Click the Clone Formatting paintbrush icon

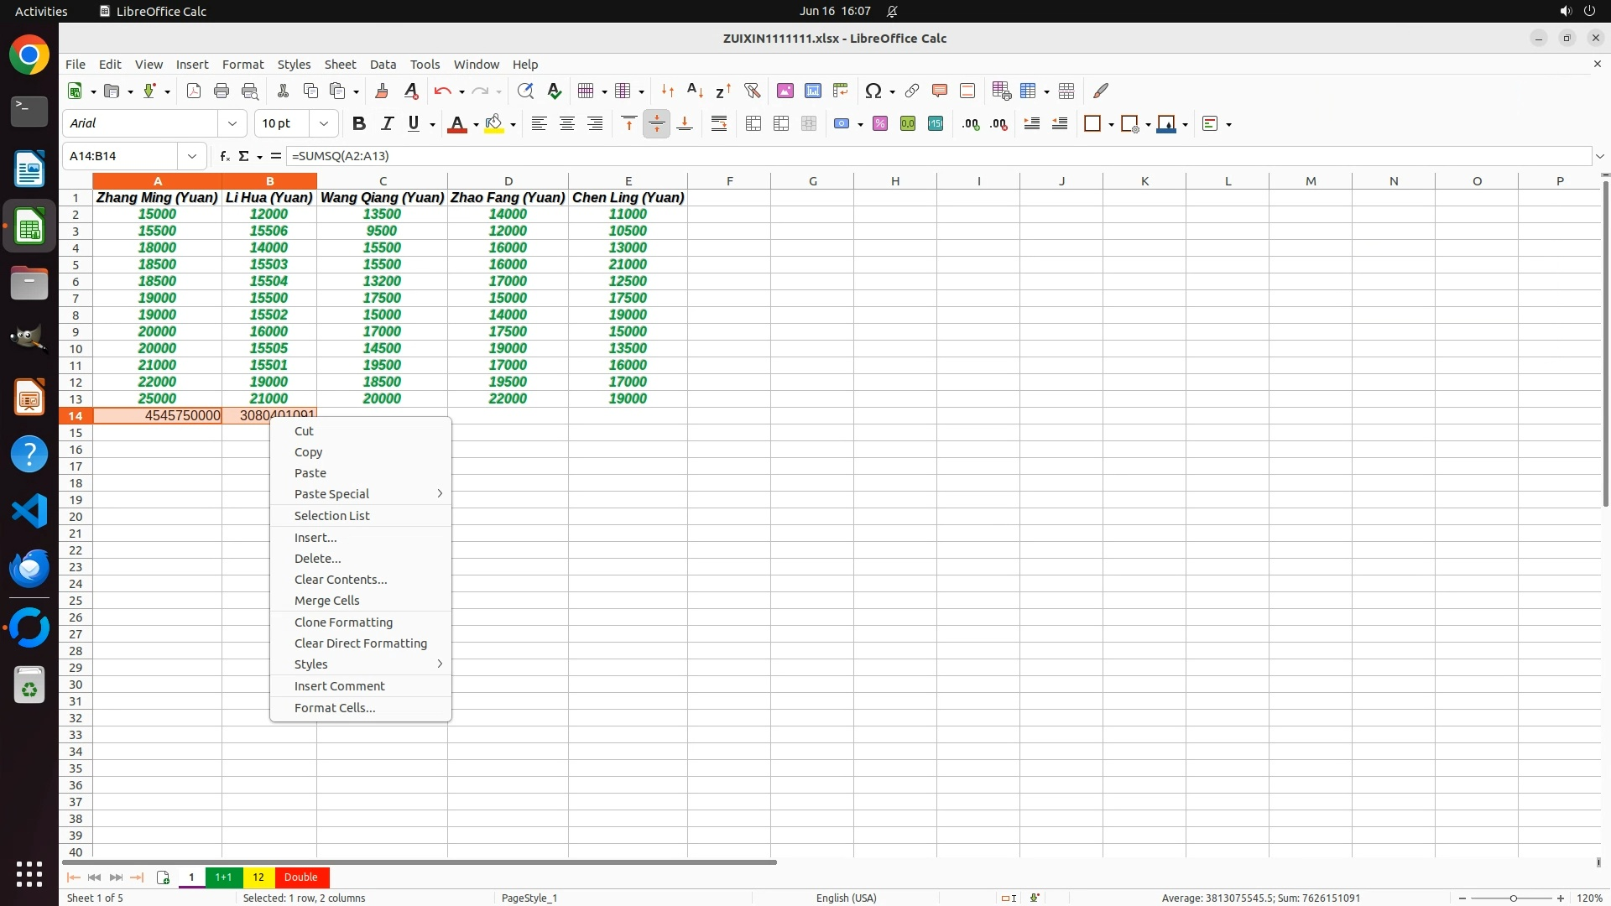click(x=382, y=91)
